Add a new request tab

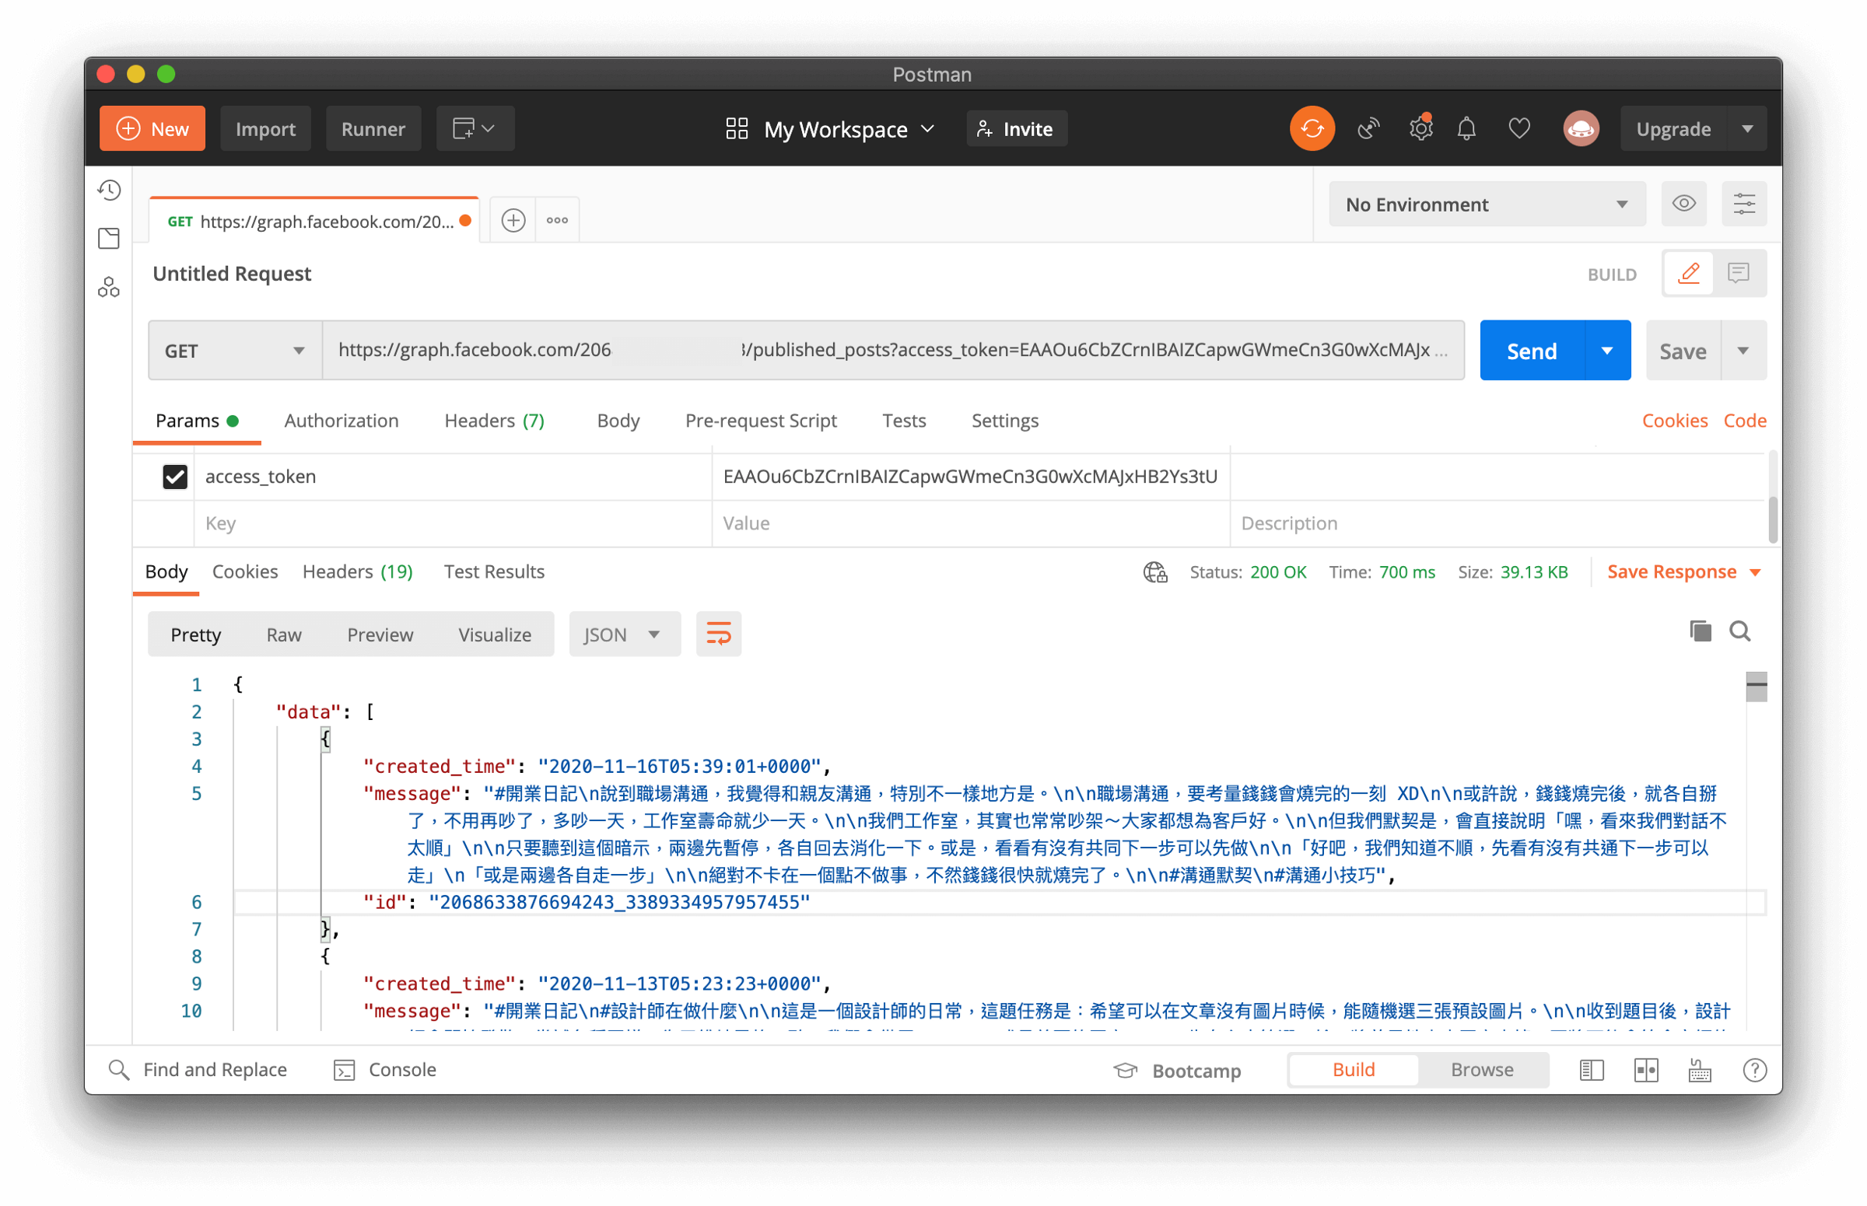pyautogui.click(x=513, y=220)
